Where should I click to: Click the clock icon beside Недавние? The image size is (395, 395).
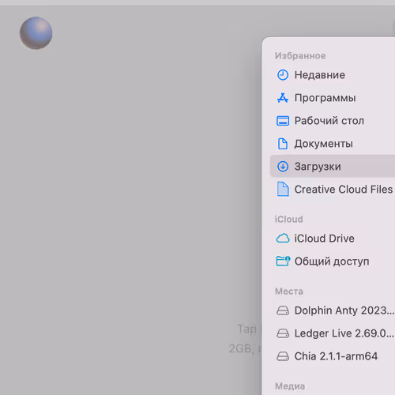coord(283,75)
